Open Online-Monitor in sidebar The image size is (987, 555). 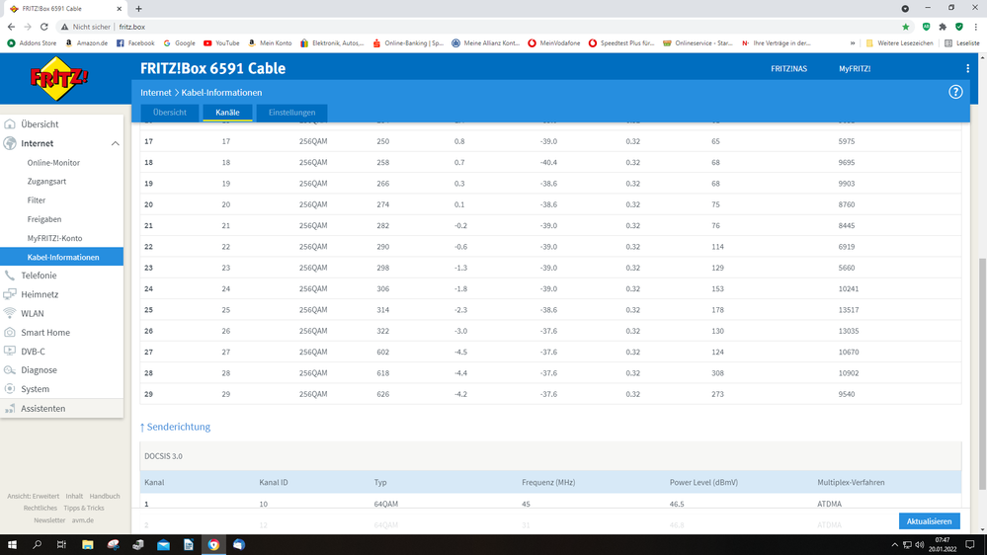click(x=53, y=162)
